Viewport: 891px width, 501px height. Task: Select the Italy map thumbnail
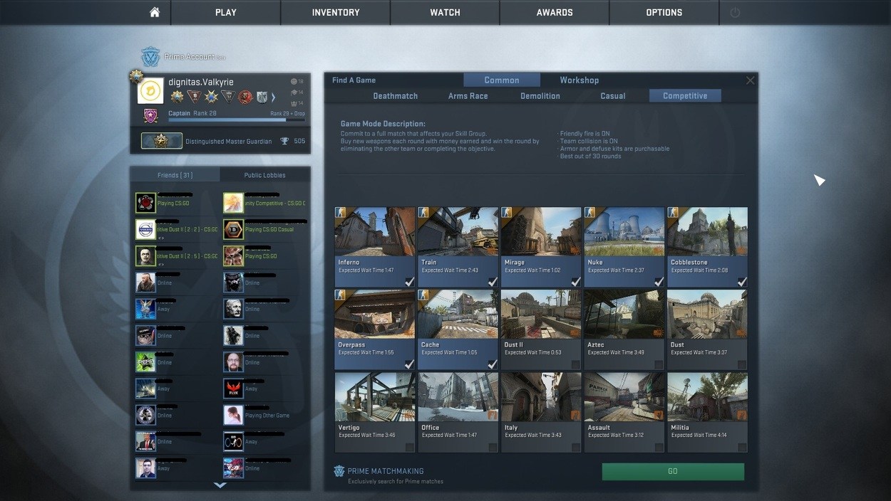pos(541,397)
